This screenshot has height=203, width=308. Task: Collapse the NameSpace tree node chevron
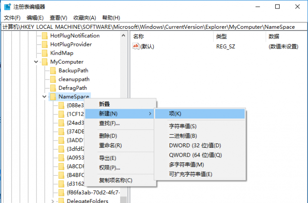(x=45, y=97)
